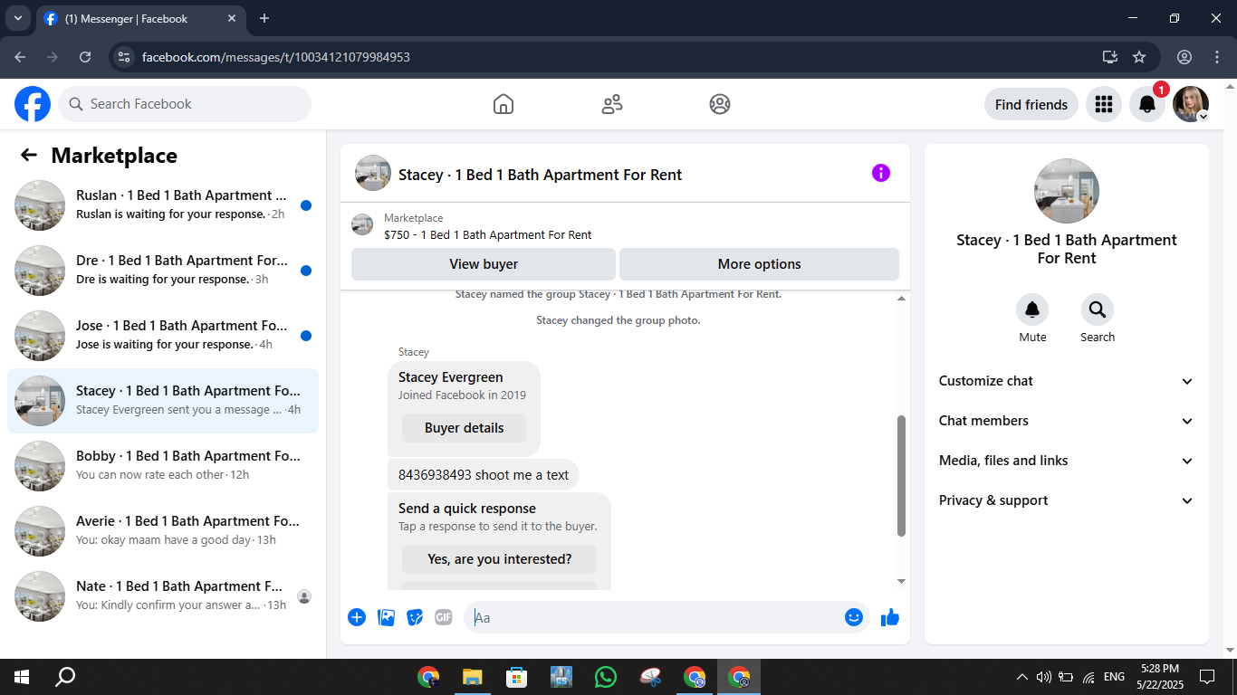This screenshot has height=695, width=1237.
Task: Open Windows taskbar search
Action: click(x=65, y=676)
